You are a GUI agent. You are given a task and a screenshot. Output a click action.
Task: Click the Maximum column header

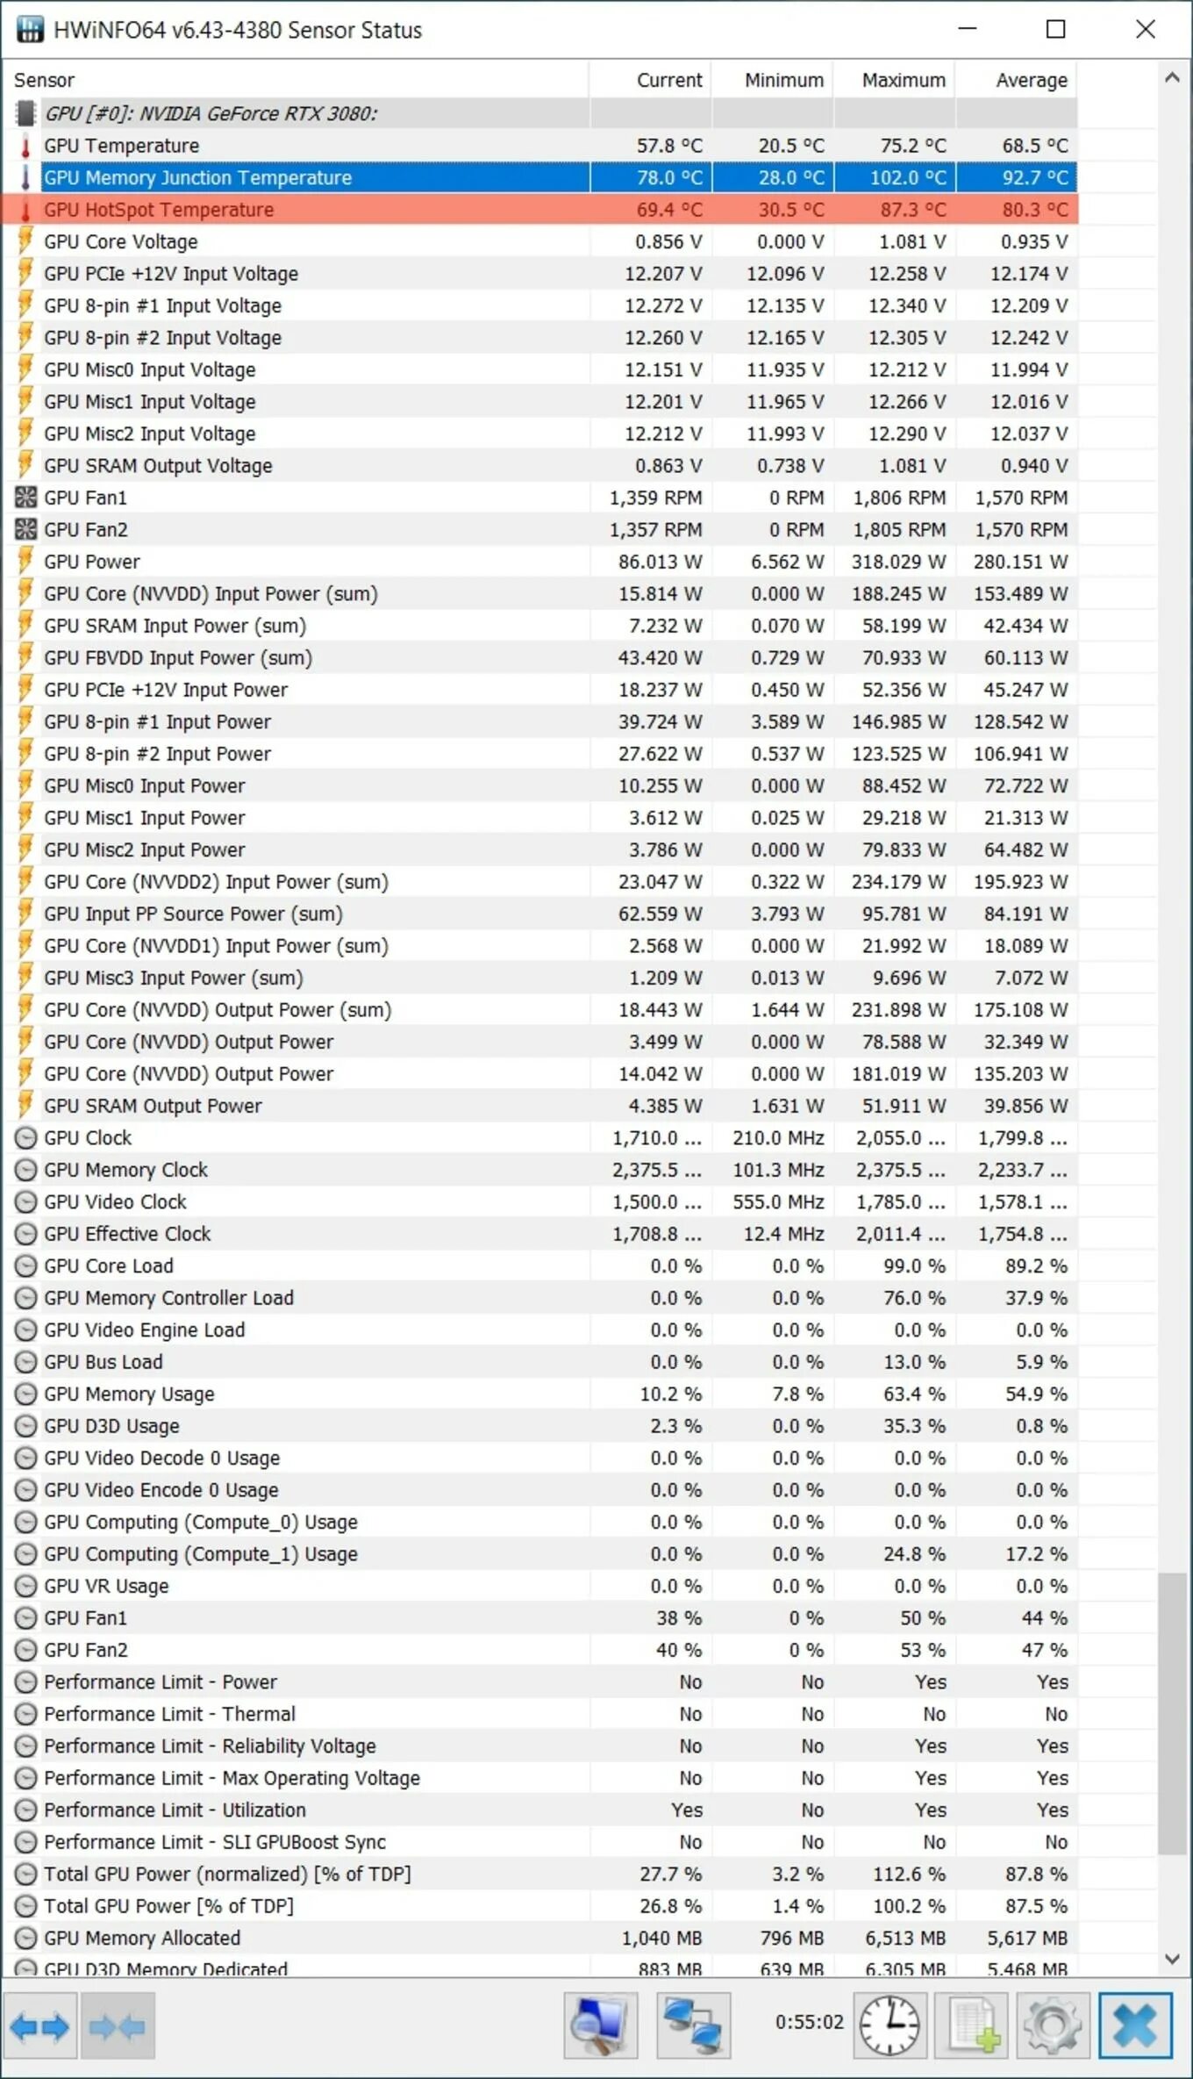click(x=894, y=80)
